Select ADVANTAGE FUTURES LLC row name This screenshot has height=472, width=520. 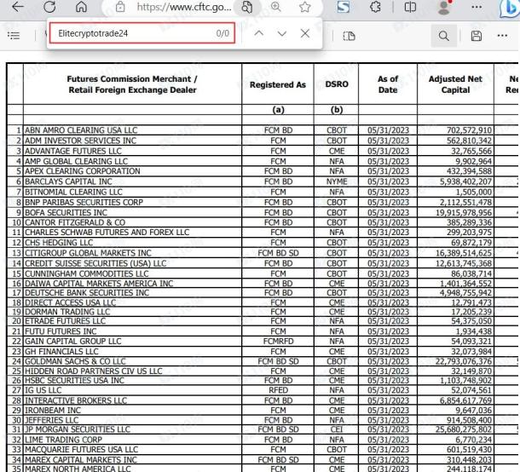pos(73,151)
